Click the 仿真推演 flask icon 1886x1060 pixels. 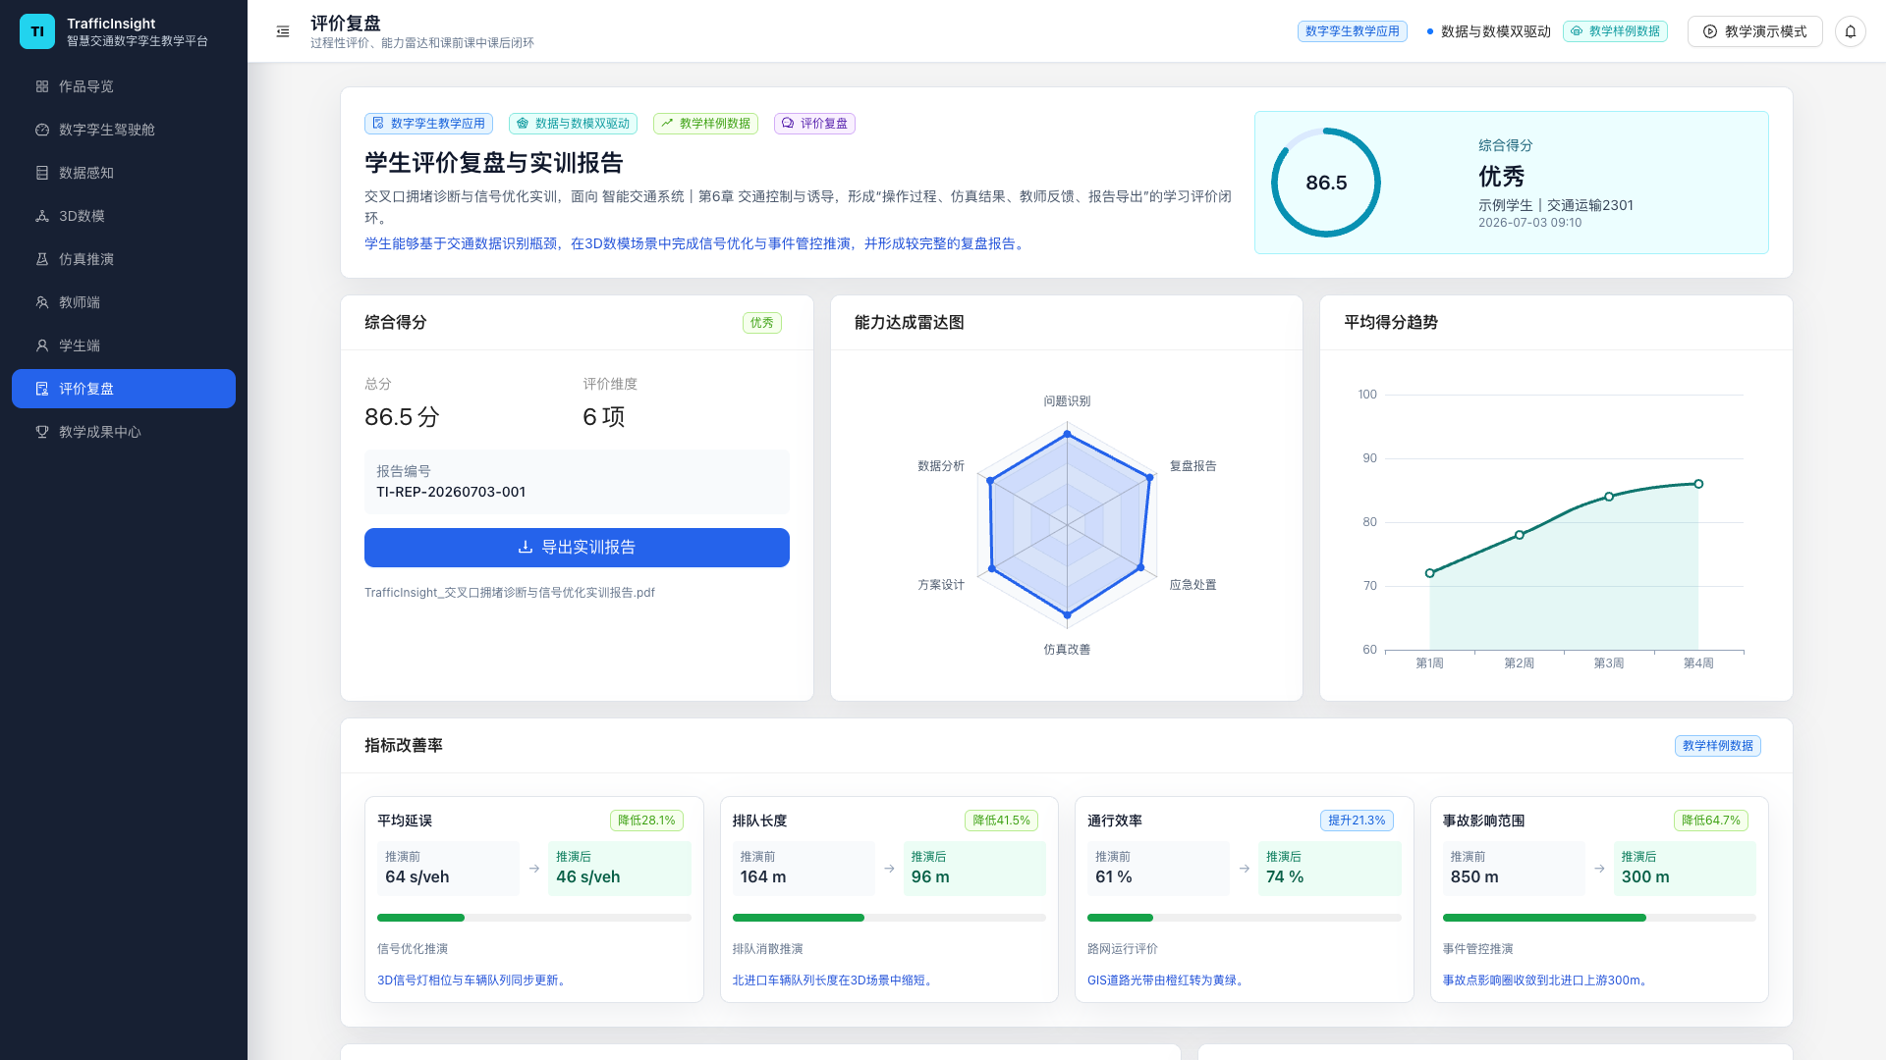(x=42, y=259)
